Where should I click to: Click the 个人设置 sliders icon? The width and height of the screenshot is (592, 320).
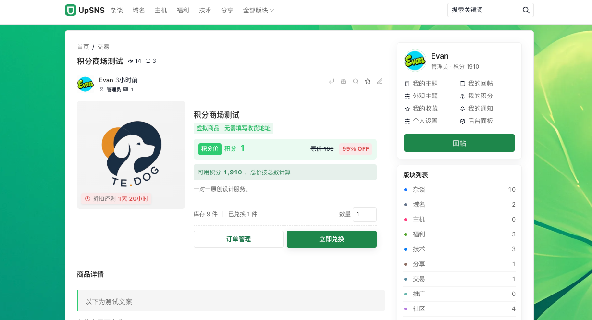[x=407, y=121]
